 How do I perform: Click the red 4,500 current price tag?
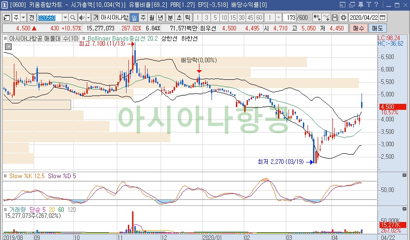393,107
